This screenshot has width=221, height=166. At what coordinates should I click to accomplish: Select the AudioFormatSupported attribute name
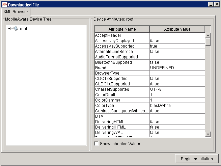pos(122,57)
